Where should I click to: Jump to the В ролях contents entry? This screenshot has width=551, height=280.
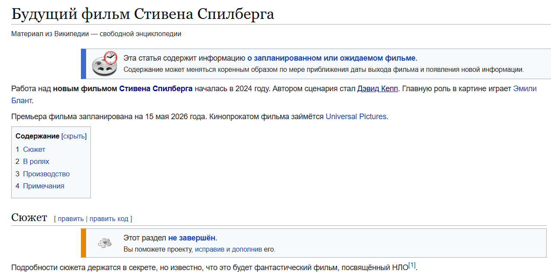[36, 161]
